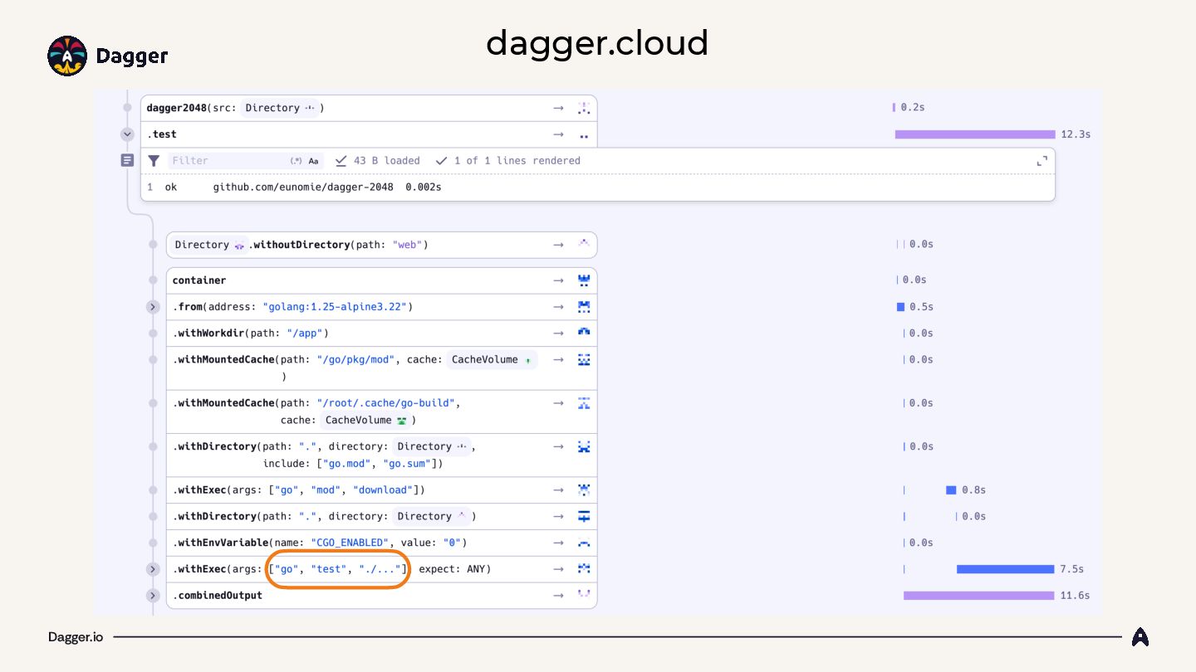
Task: Expand the .combinedOutput row
Action: point(153,596)
